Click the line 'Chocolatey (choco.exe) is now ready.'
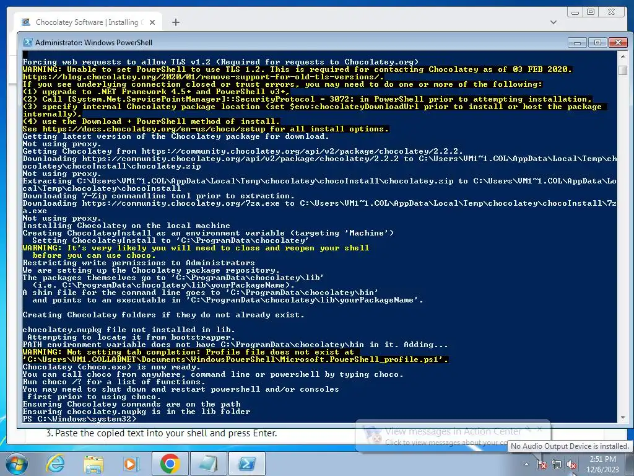 (x=111, y=367)
